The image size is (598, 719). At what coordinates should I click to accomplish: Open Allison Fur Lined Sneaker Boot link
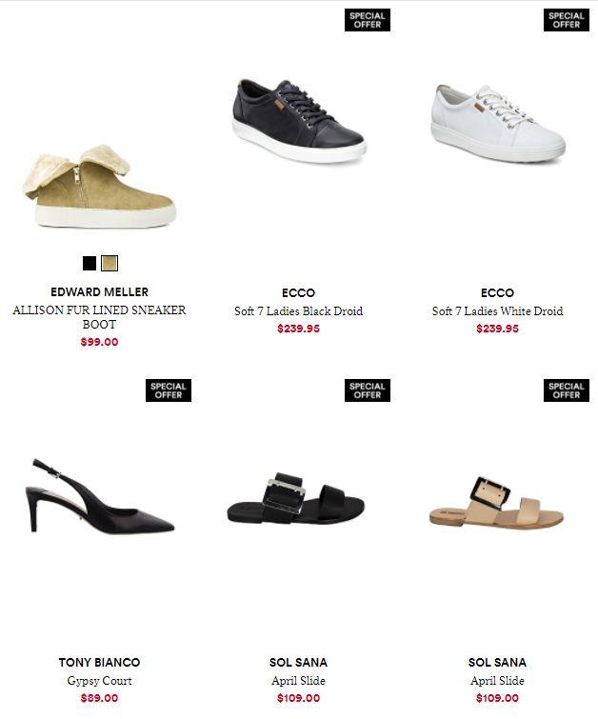(x=100, y=317)
